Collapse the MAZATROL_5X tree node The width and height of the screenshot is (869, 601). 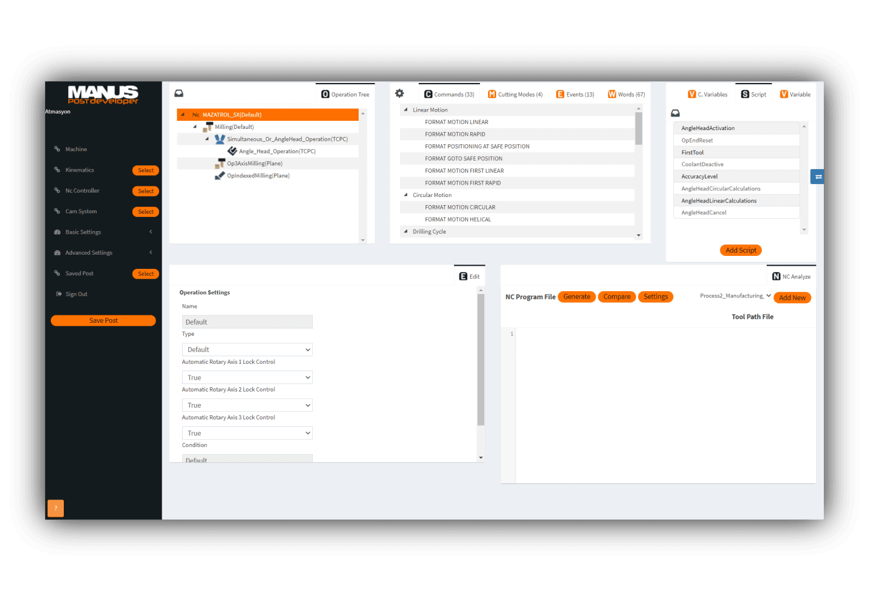[x=183, y=115]
